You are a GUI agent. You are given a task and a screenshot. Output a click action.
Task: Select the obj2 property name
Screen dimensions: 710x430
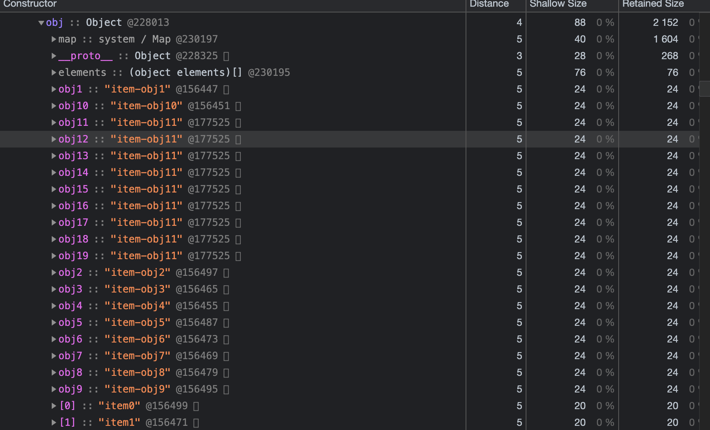click(70, 272)
